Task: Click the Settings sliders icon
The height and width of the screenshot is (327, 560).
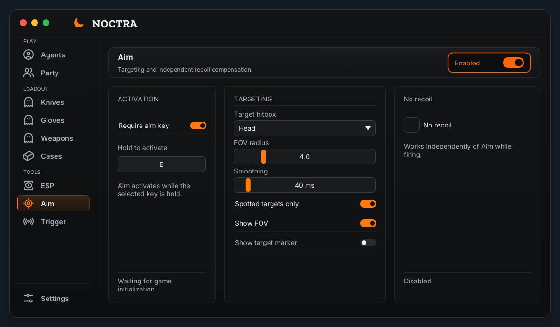Action: [x=28, y=298]
